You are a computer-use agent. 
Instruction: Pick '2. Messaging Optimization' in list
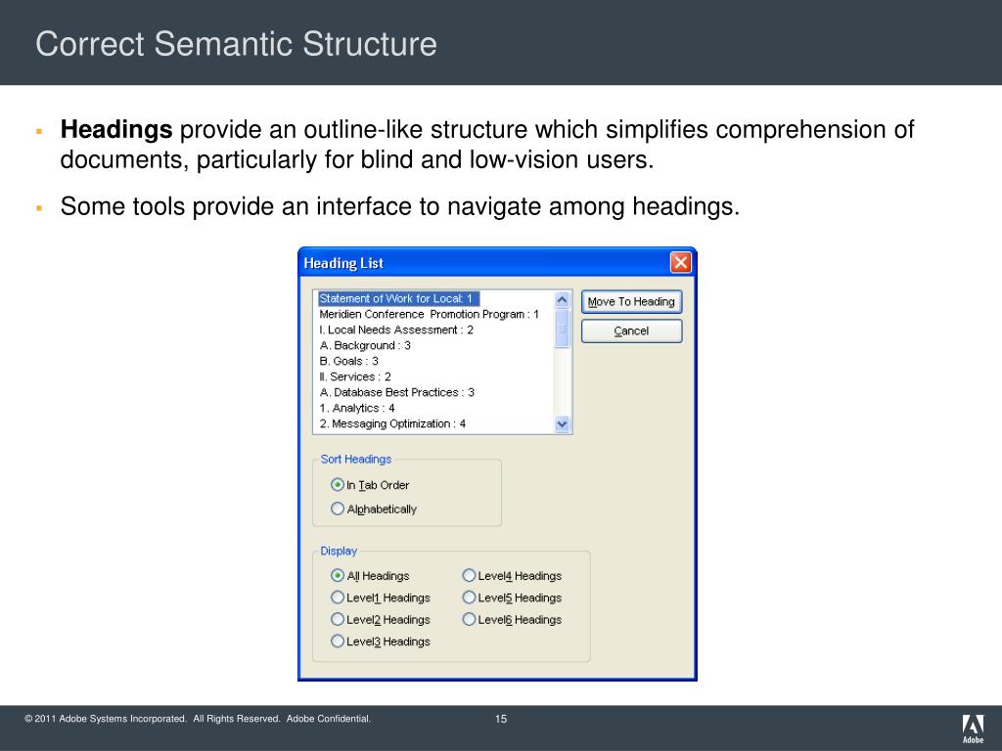[392, 423]
